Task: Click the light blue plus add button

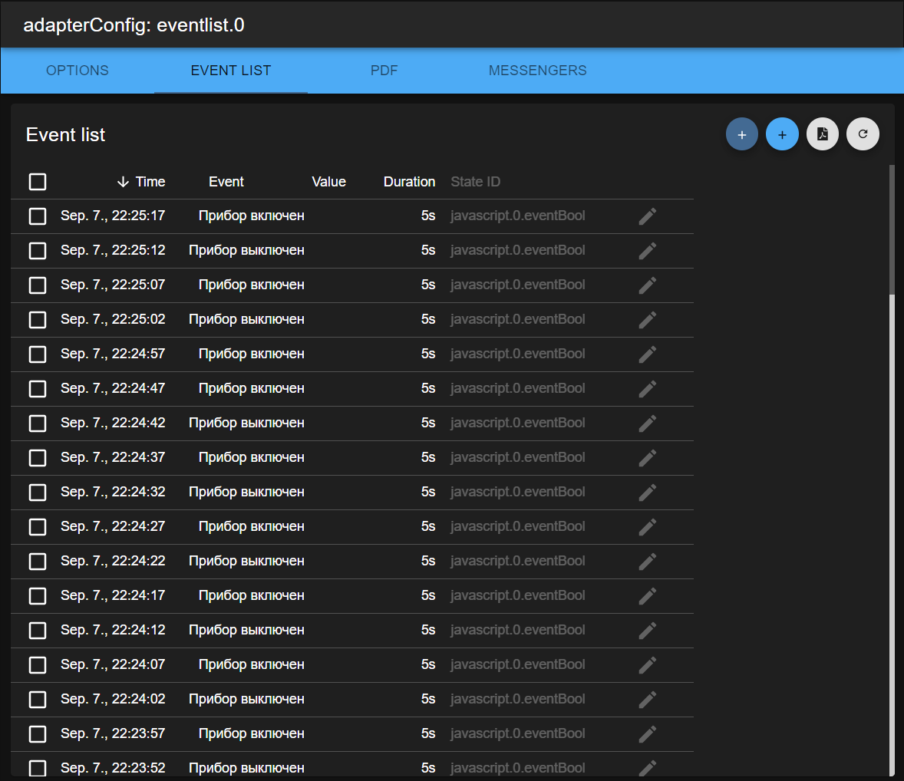Action: [782, 134]
